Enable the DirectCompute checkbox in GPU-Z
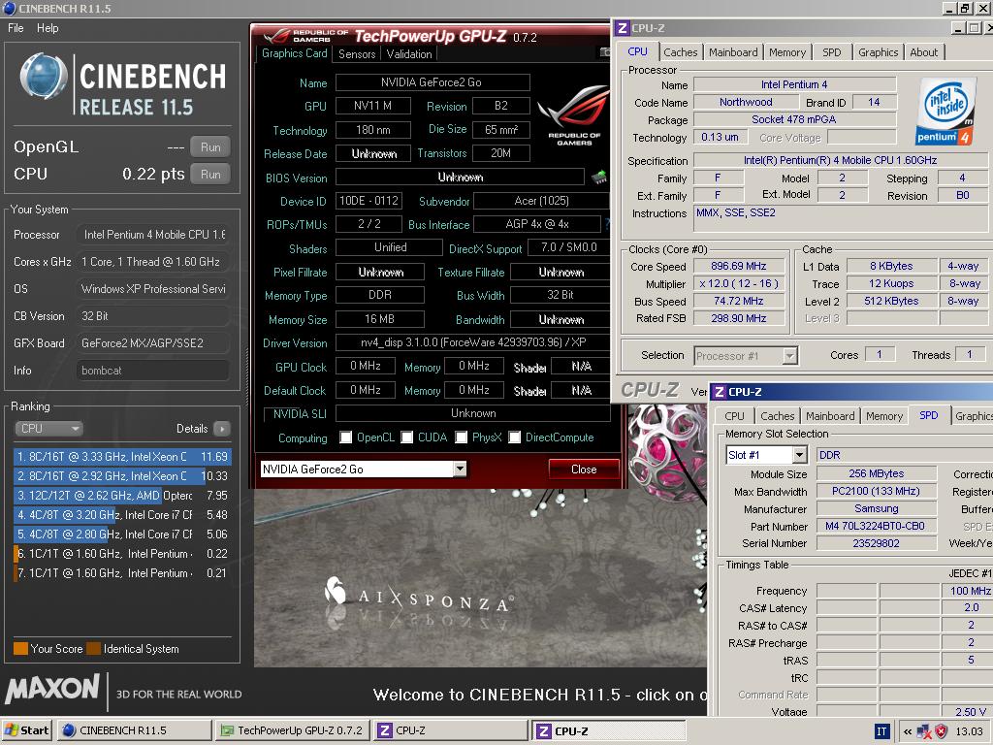This screenshot has width=993, height=745. click(515, 437)
